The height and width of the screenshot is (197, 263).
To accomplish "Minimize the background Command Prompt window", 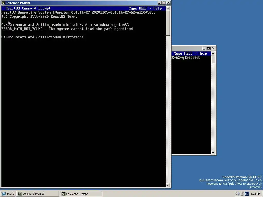I will (204, 48).
